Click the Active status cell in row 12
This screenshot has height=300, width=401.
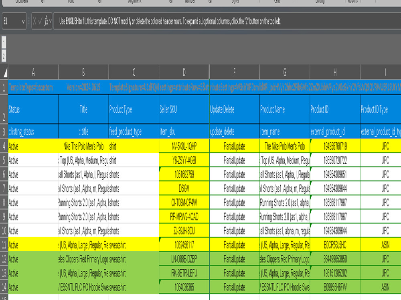(x=33, y=259)
